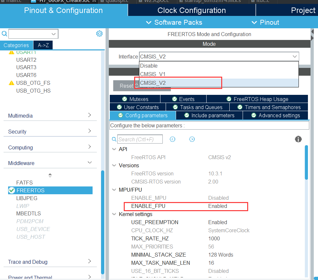Switch to Pinout & Configuration tab
The height and width of the screenshot is (280, 318).
[63, 10]
